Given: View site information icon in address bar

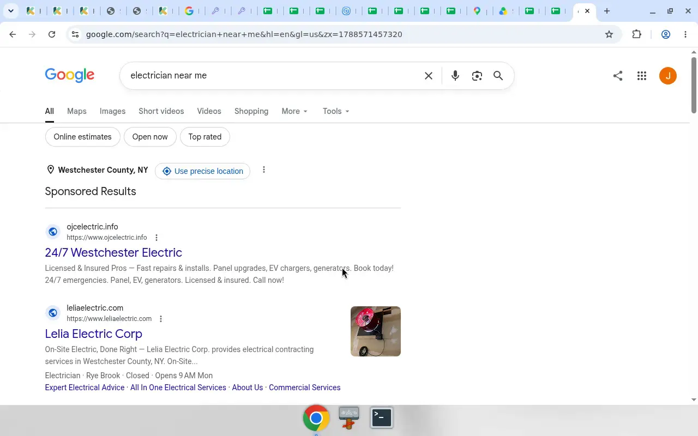Looking at the screenshot, I should (x=75, y=34).
